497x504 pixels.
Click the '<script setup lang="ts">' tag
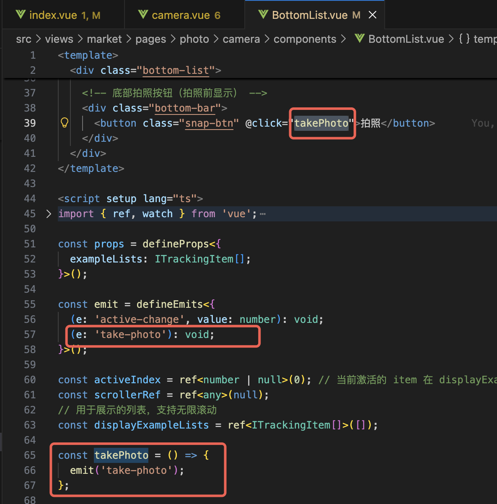coord(130,198)
